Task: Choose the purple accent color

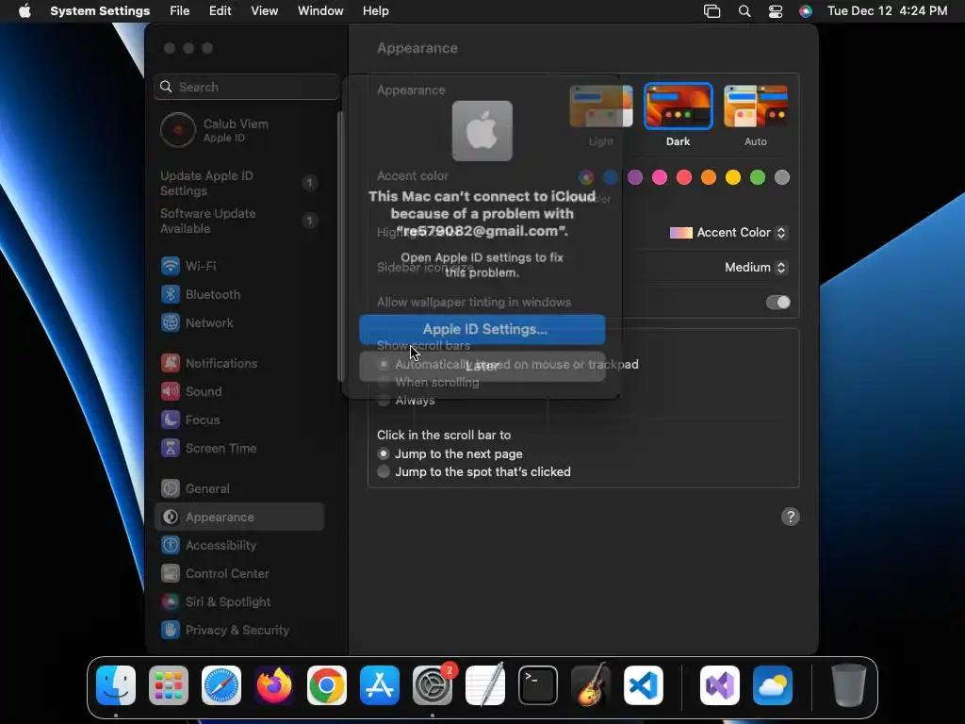Action: 635,178
